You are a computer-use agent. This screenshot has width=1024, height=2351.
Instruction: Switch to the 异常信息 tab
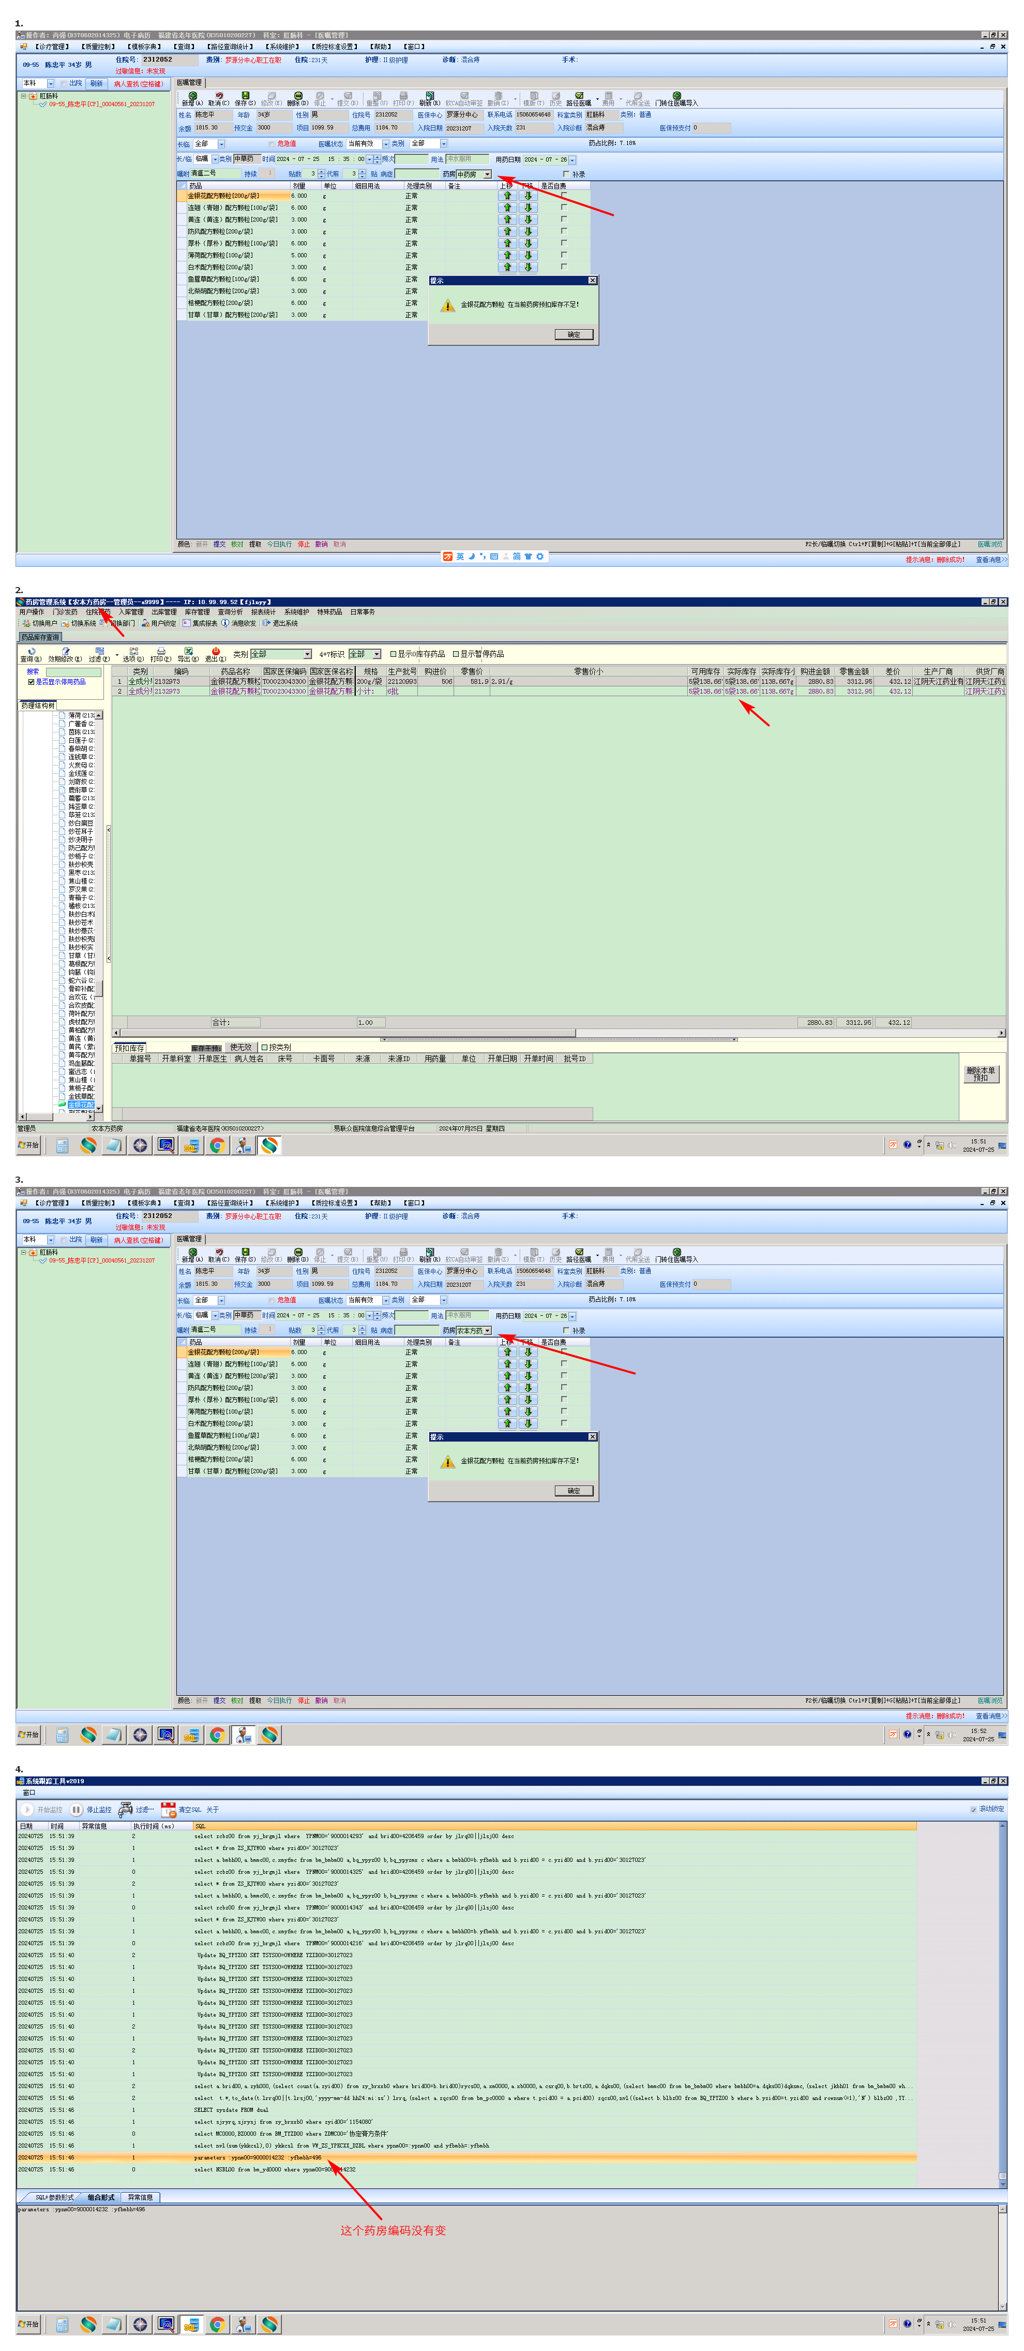[x=141, y=2197]
